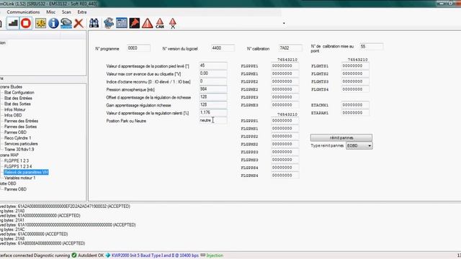The height and width of the screenshot is (259, 461).
Task: Click the yellow sun-like toolbar icon
Action: [40, 23]
